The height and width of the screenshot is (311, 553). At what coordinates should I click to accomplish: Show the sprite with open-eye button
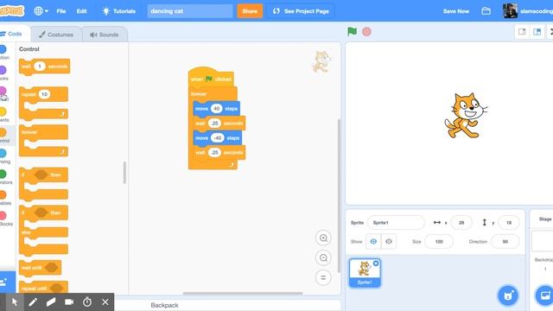click(373, 242)
